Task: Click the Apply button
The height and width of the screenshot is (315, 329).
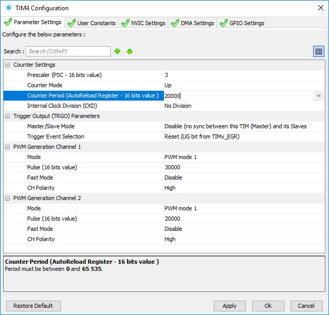Action: click(x=230, y=306)
